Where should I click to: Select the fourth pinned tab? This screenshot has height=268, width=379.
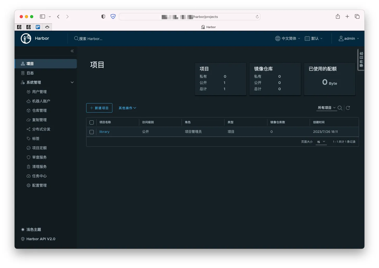point(47,27)
